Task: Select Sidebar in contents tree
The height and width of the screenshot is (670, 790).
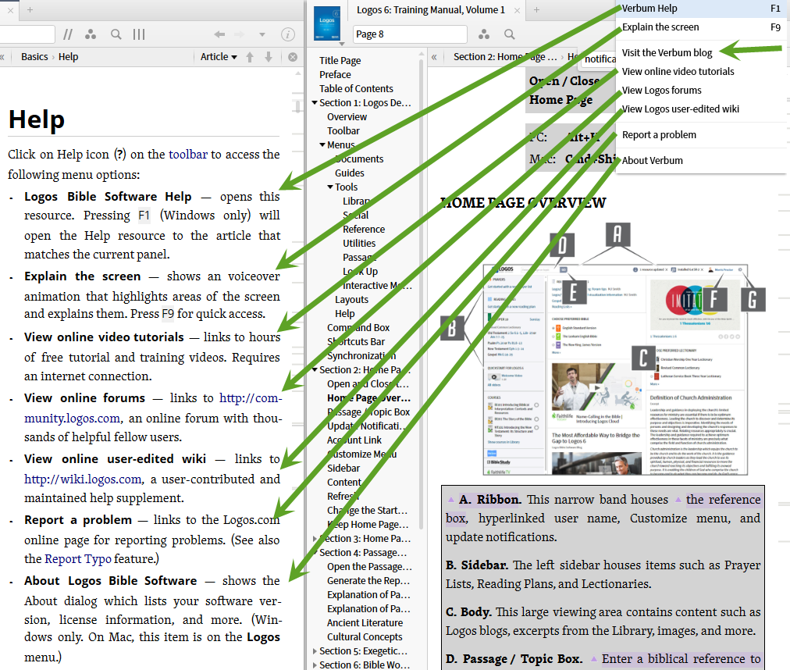Action: click(343, 469)
